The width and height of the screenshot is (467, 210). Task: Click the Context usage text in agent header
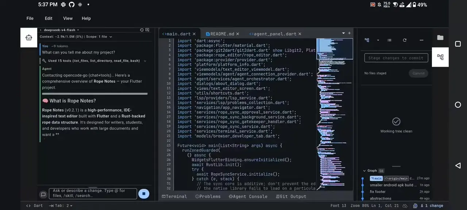pyautogui.click(x=61, y=37)
